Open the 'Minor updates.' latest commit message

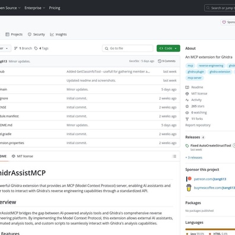(x=20, y=61)
